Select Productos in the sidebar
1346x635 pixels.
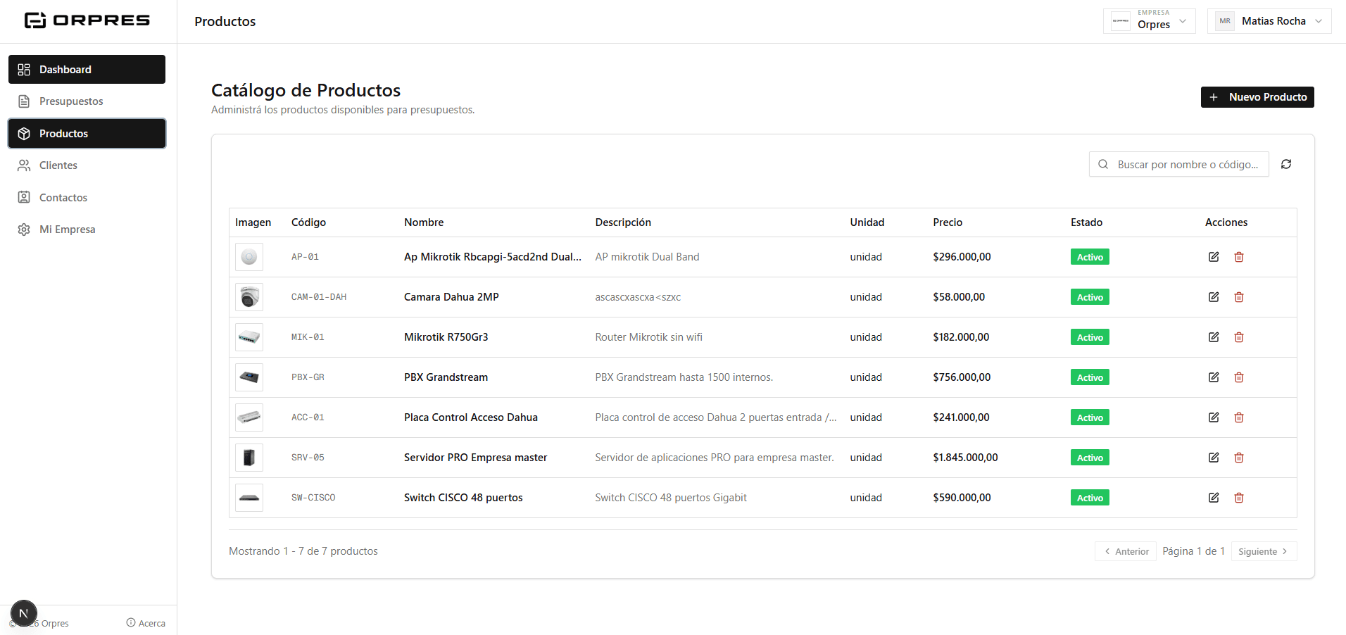(87, 134)
